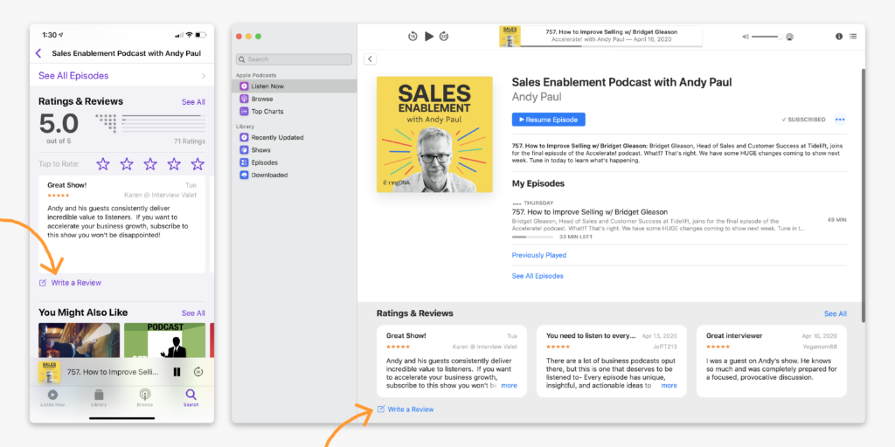895x447 pixels.
Task: Tap the fifth rating star on phone
Action: click(198, 164)
